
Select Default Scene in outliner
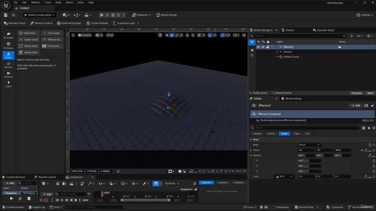[x=291, y=57]
